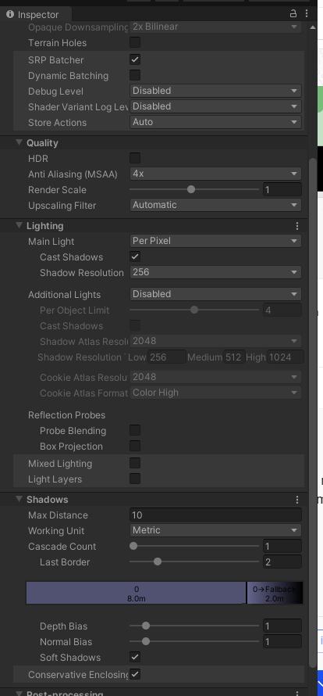
Task: Open the Main Light mode dropdown
Action: [x=215, y=241]
